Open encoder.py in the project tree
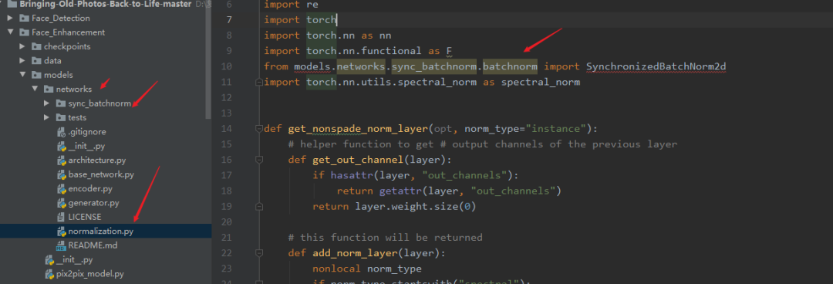This screenshot has height=284, width=833. (90, 189)
